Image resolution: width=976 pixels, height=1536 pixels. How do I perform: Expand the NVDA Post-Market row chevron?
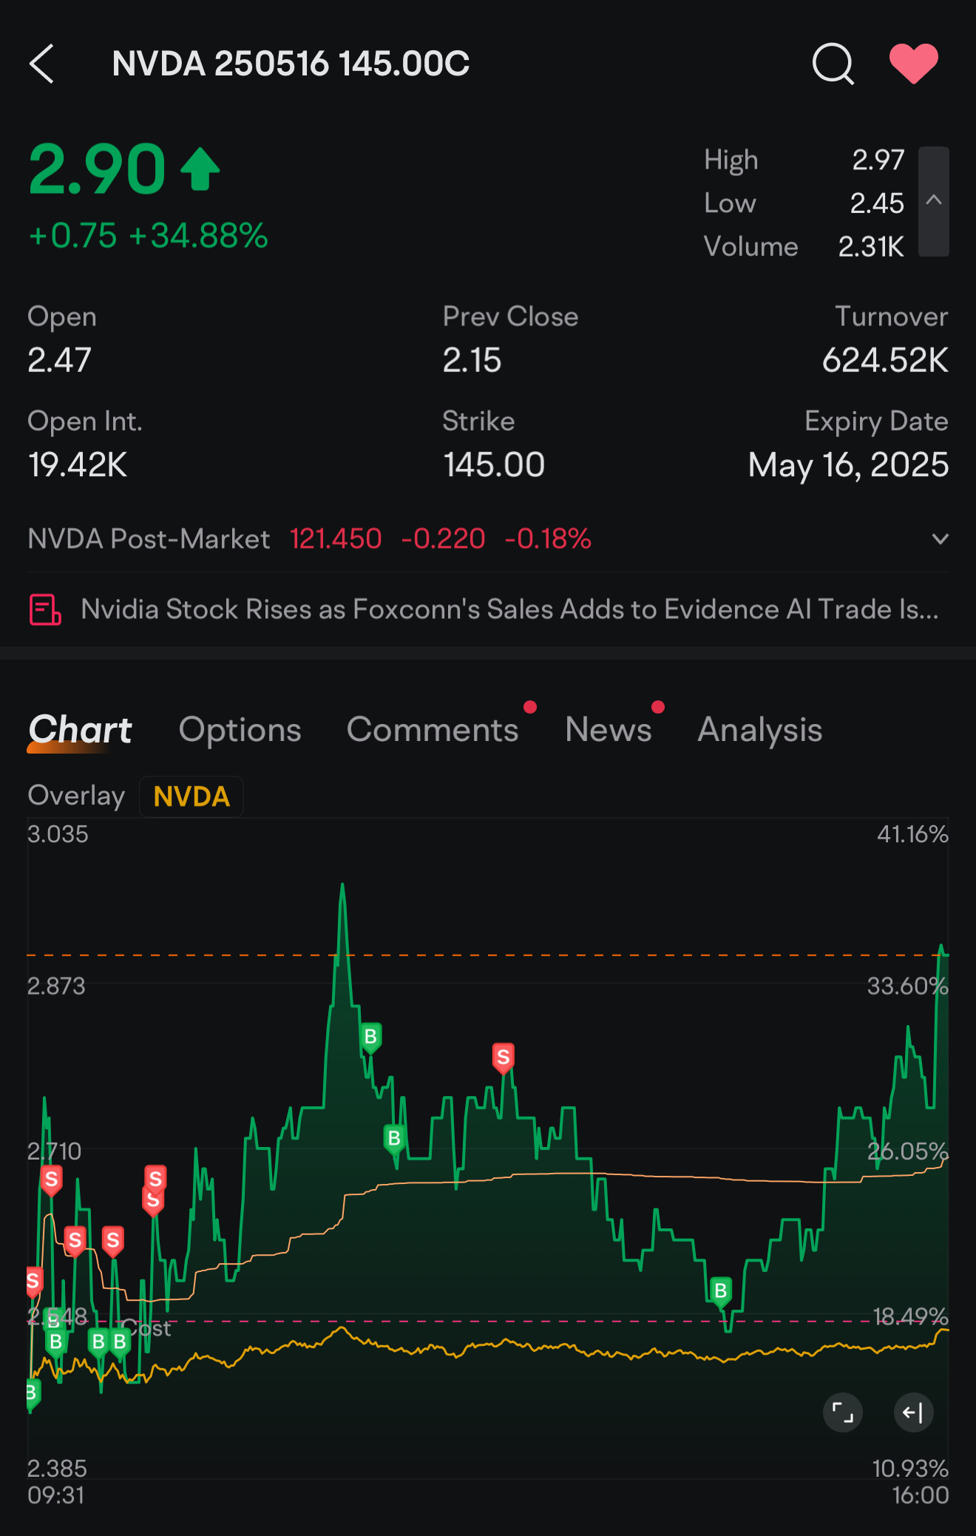point(940,539)
